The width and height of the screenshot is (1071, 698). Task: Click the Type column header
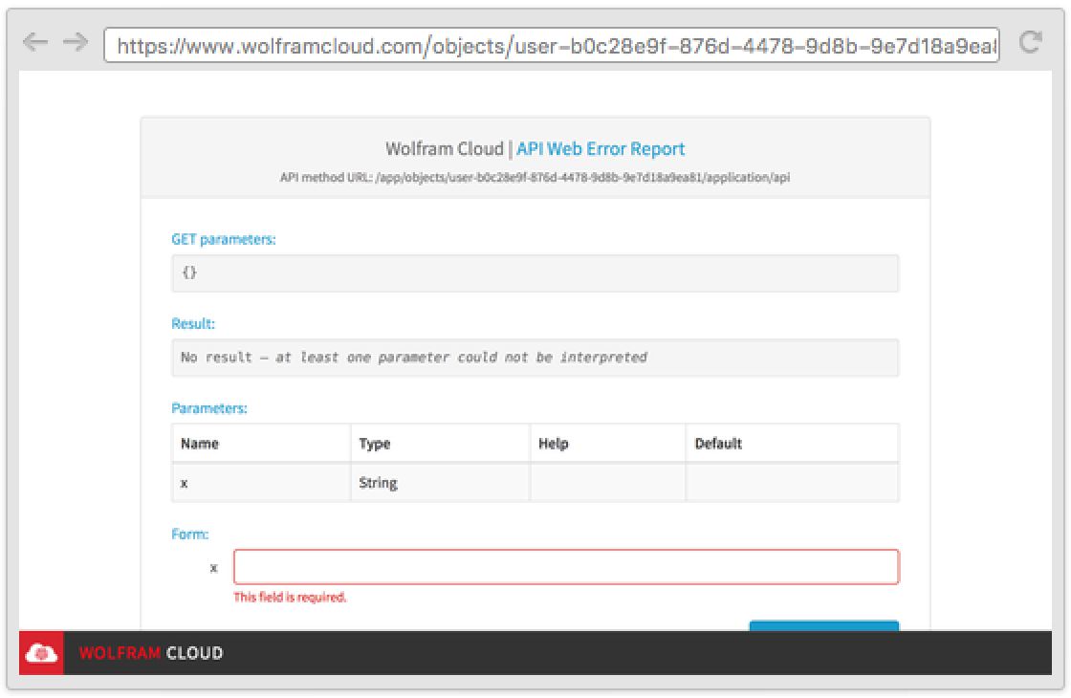click(x=375, y=444)
